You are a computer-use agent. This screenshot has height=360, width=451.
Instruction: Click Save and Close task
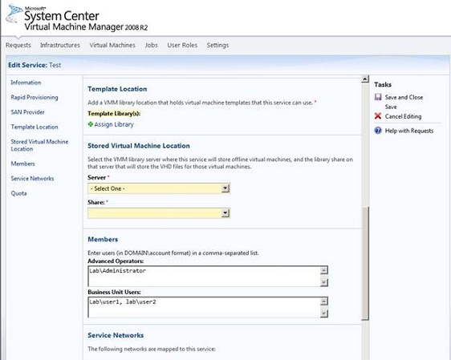click(404, 97)
